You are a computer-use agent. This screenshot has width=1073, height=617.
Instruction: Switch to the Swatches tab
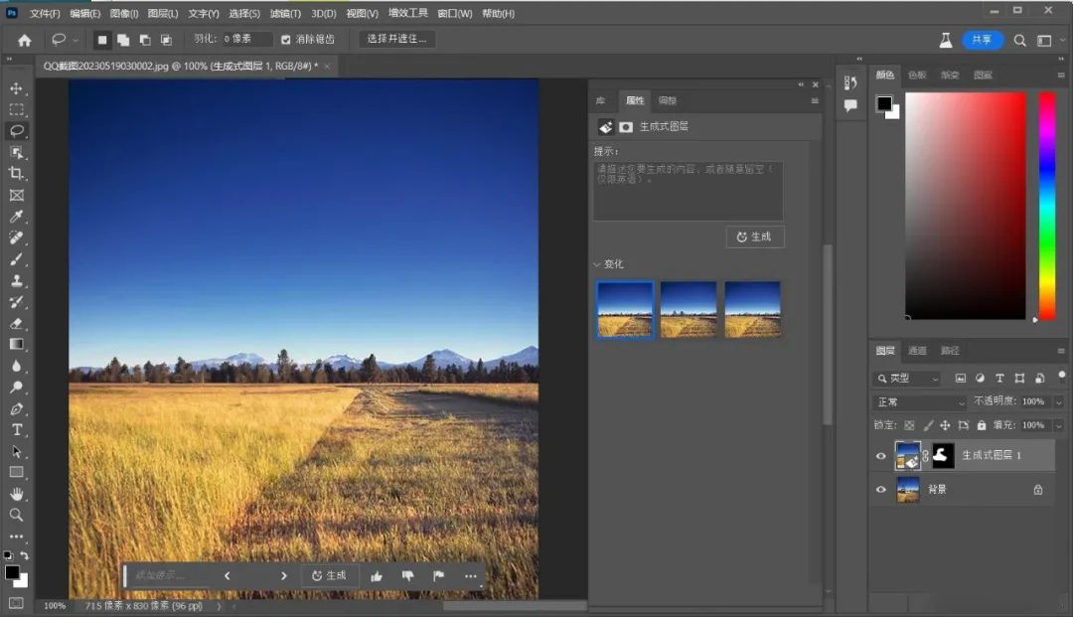(x=917, y=75)
